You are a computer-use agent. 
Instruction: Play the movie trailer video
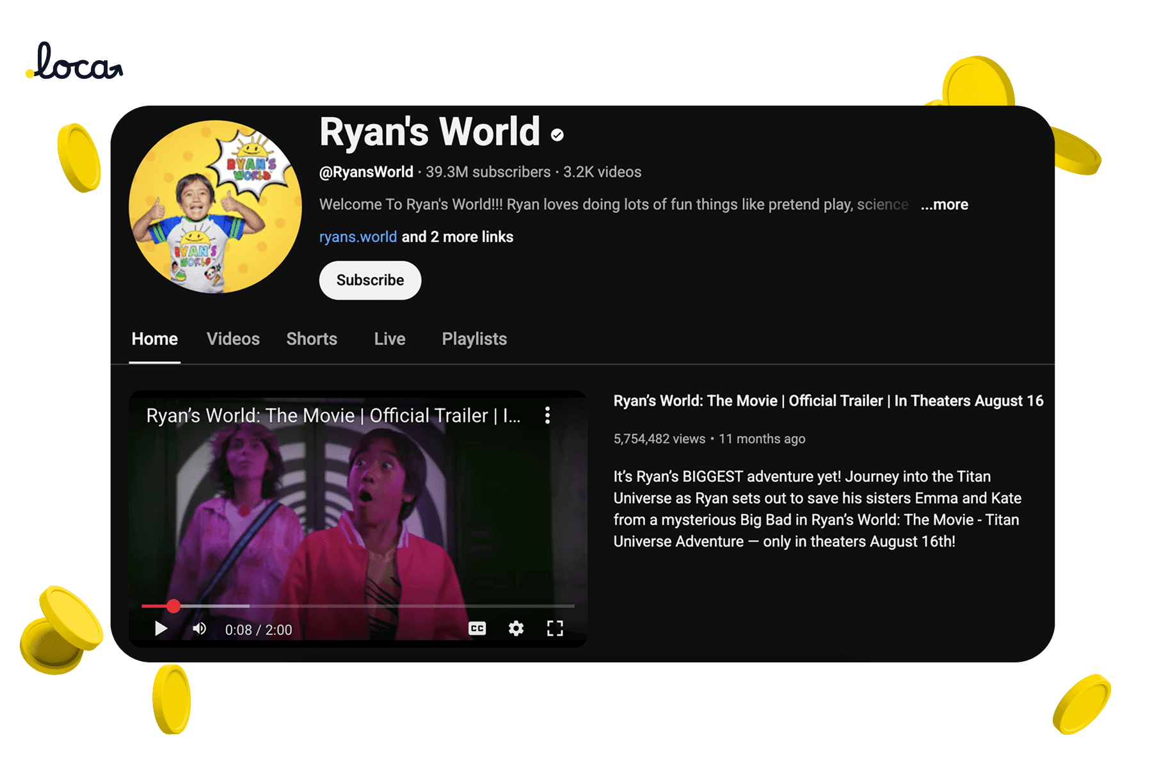pyautogui.click(x=161, y=628)
